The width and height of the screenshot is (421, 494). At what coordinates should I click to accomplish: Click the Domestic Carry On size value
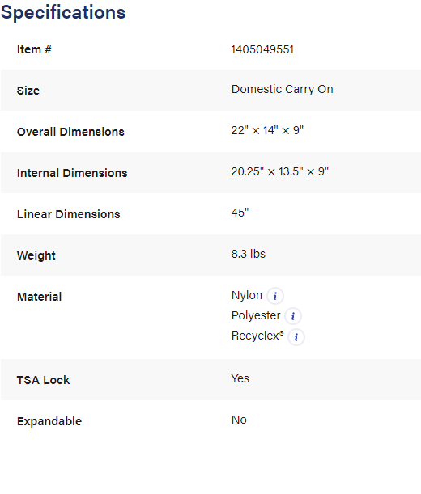282,89
